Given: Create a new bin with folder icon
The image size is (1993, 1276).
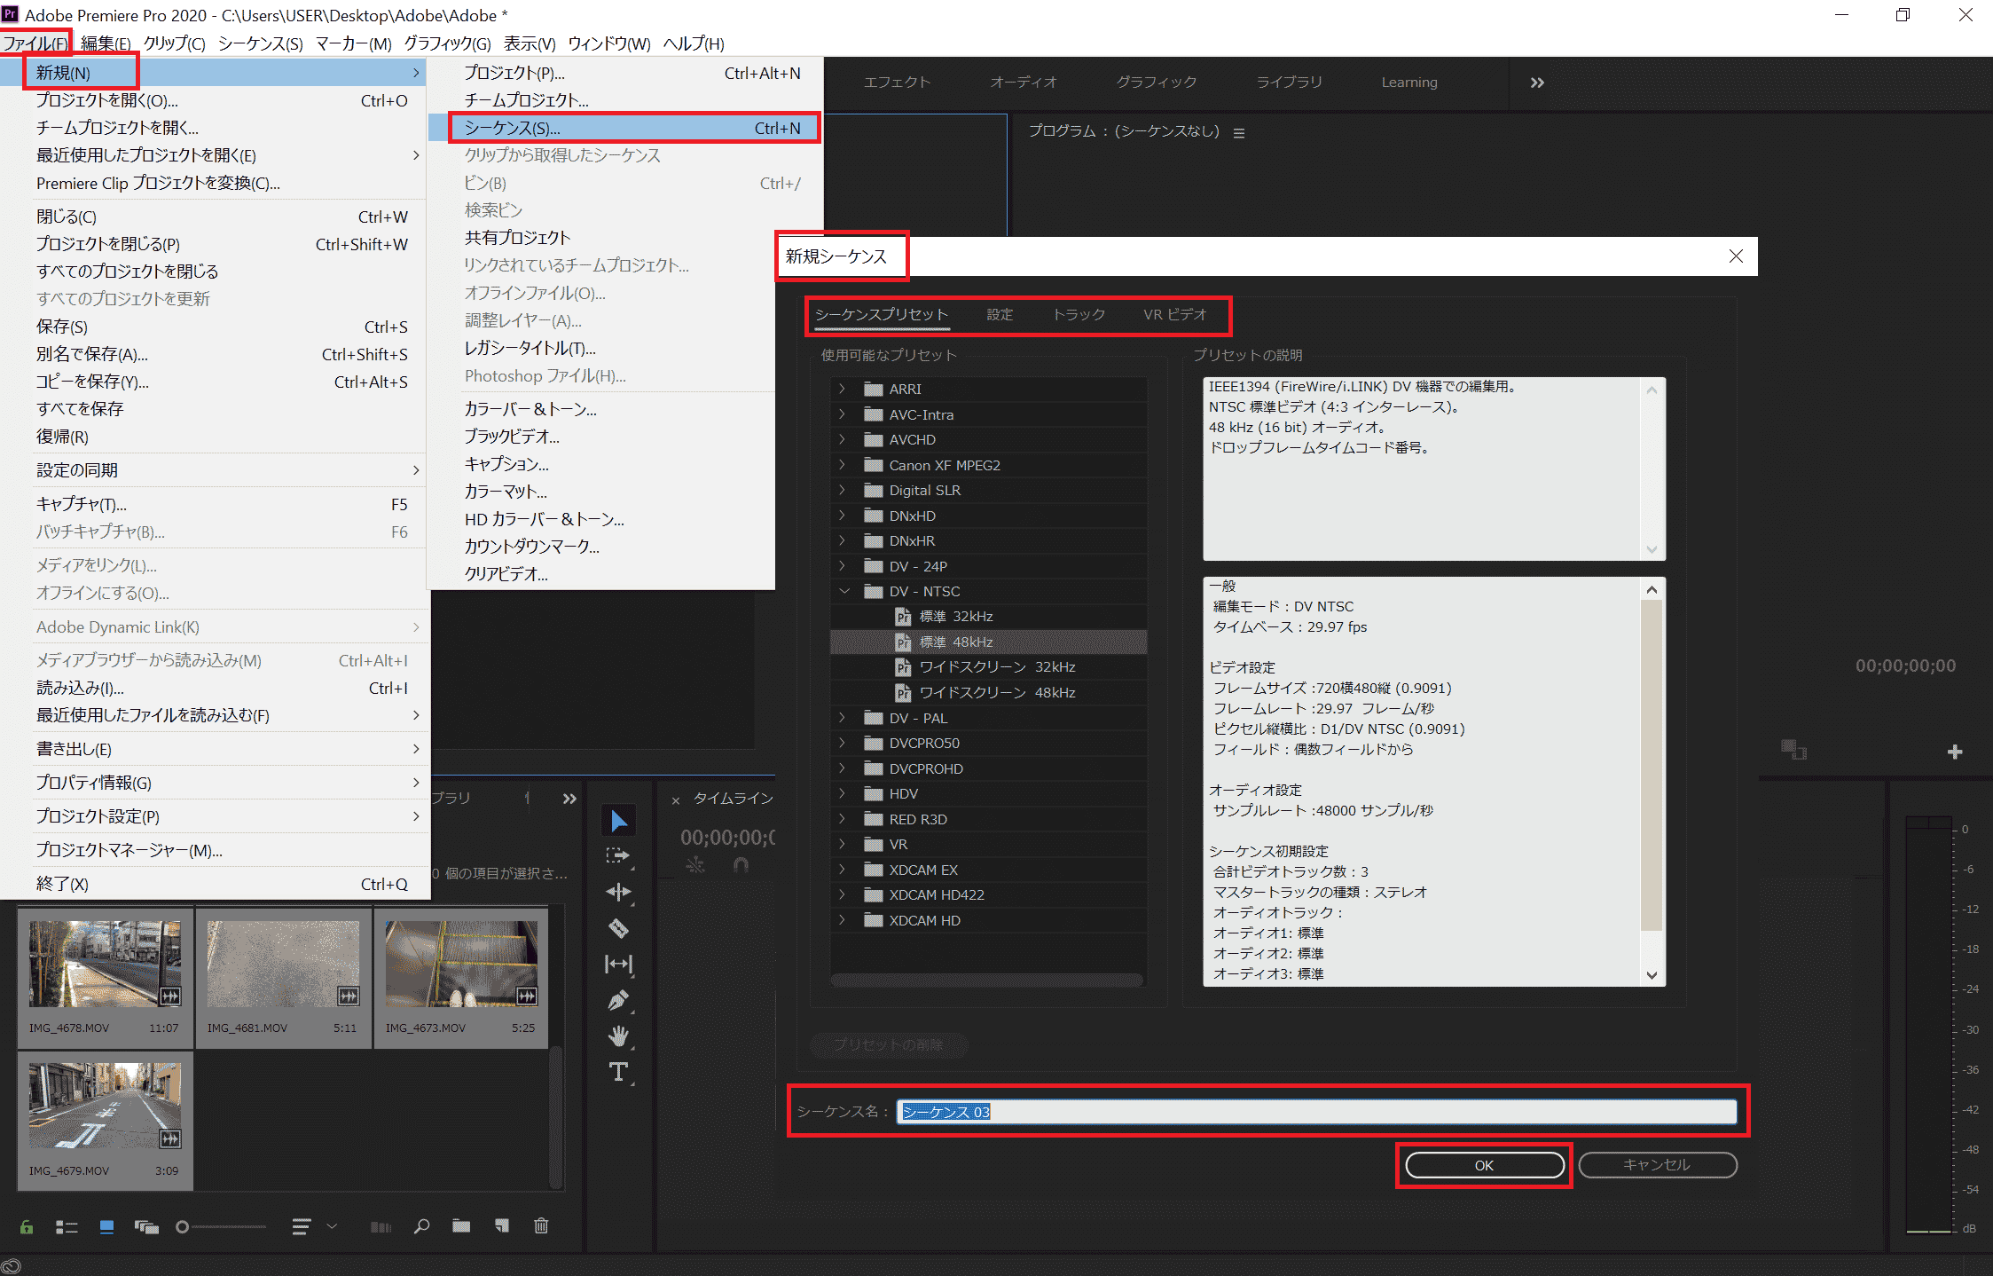Looking at the screenshot, I should (x=461, y=1226).
